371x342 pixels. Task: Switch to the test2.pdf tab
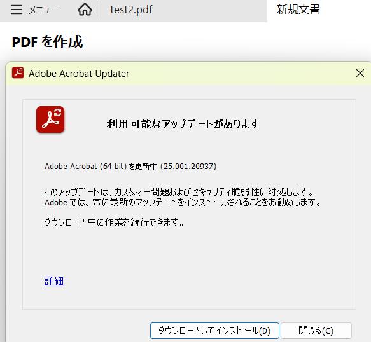pos(131,10)
